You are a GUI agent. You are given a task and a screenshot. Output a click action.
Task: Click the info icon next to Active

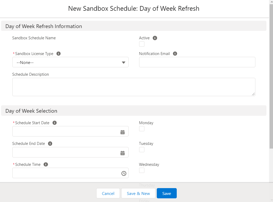pos(155,38)
